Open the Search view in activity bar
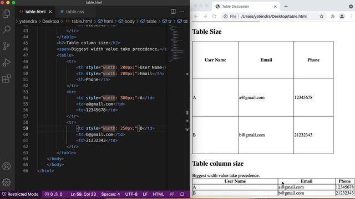 coord(6,29)
